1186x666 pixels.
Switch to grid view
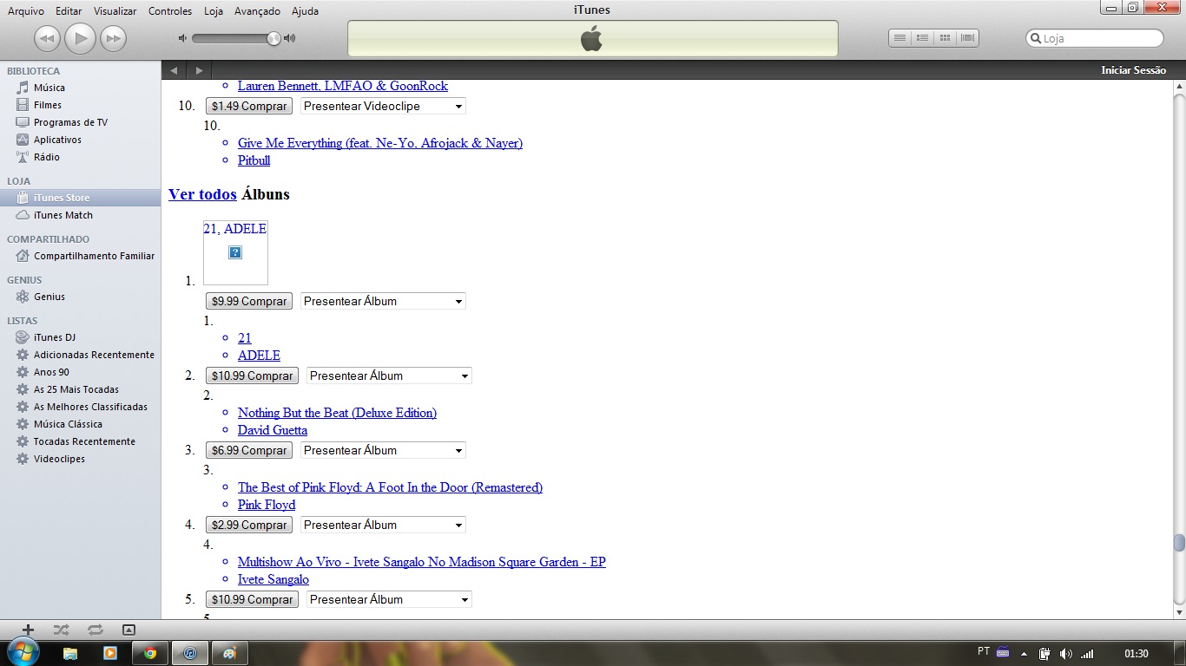click(x=946, y=38)
